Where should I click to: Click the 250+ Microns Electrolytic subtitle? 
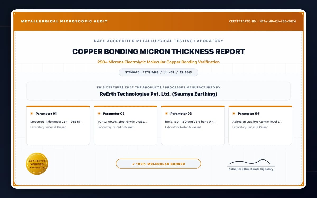pos(158,62)
